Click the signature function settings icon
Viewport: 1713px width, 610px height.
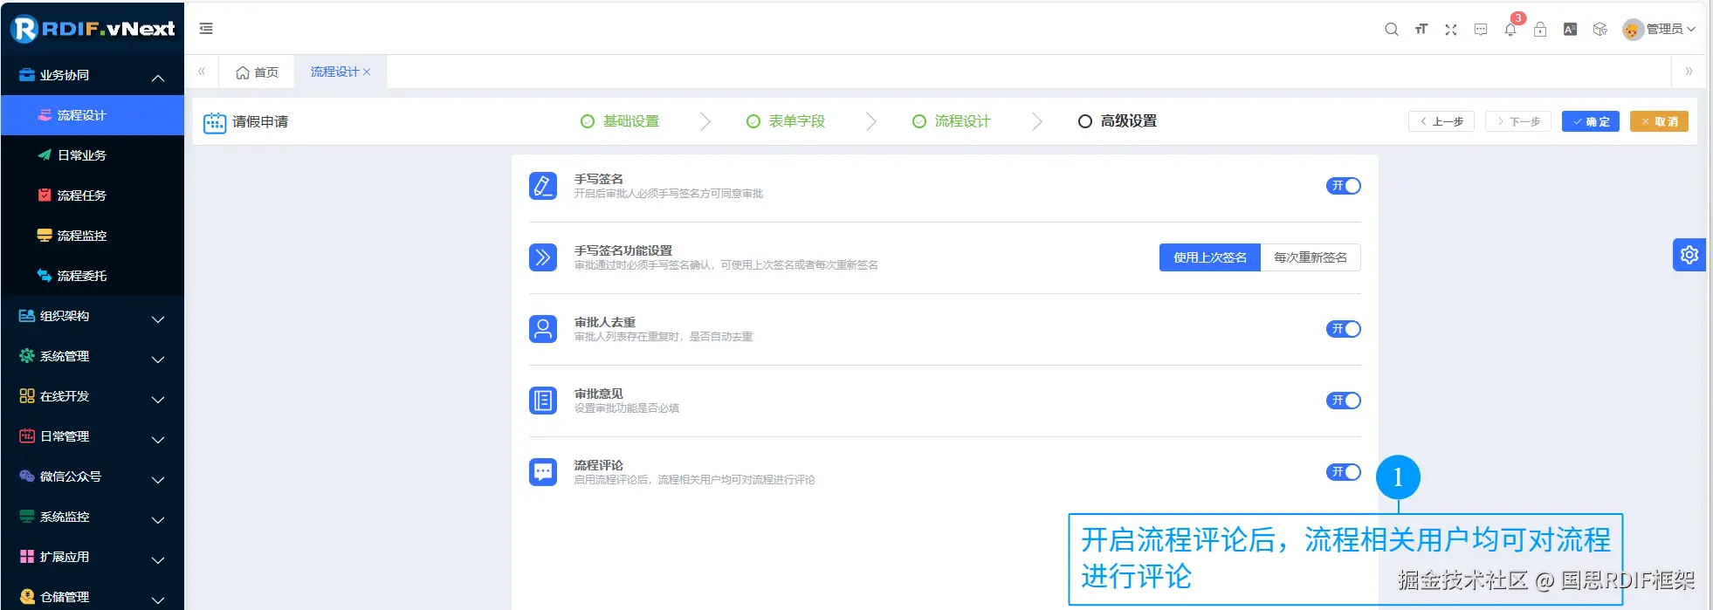tap(543, 257)
